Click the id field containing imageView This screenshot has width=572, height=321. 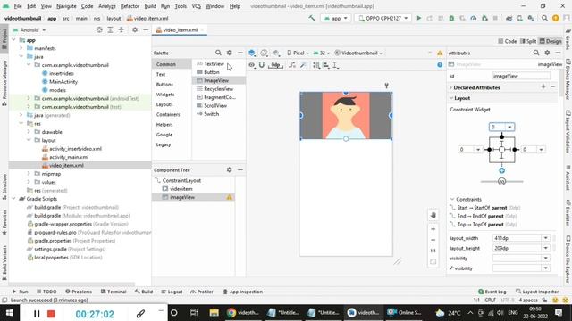(x=521, y=76)
